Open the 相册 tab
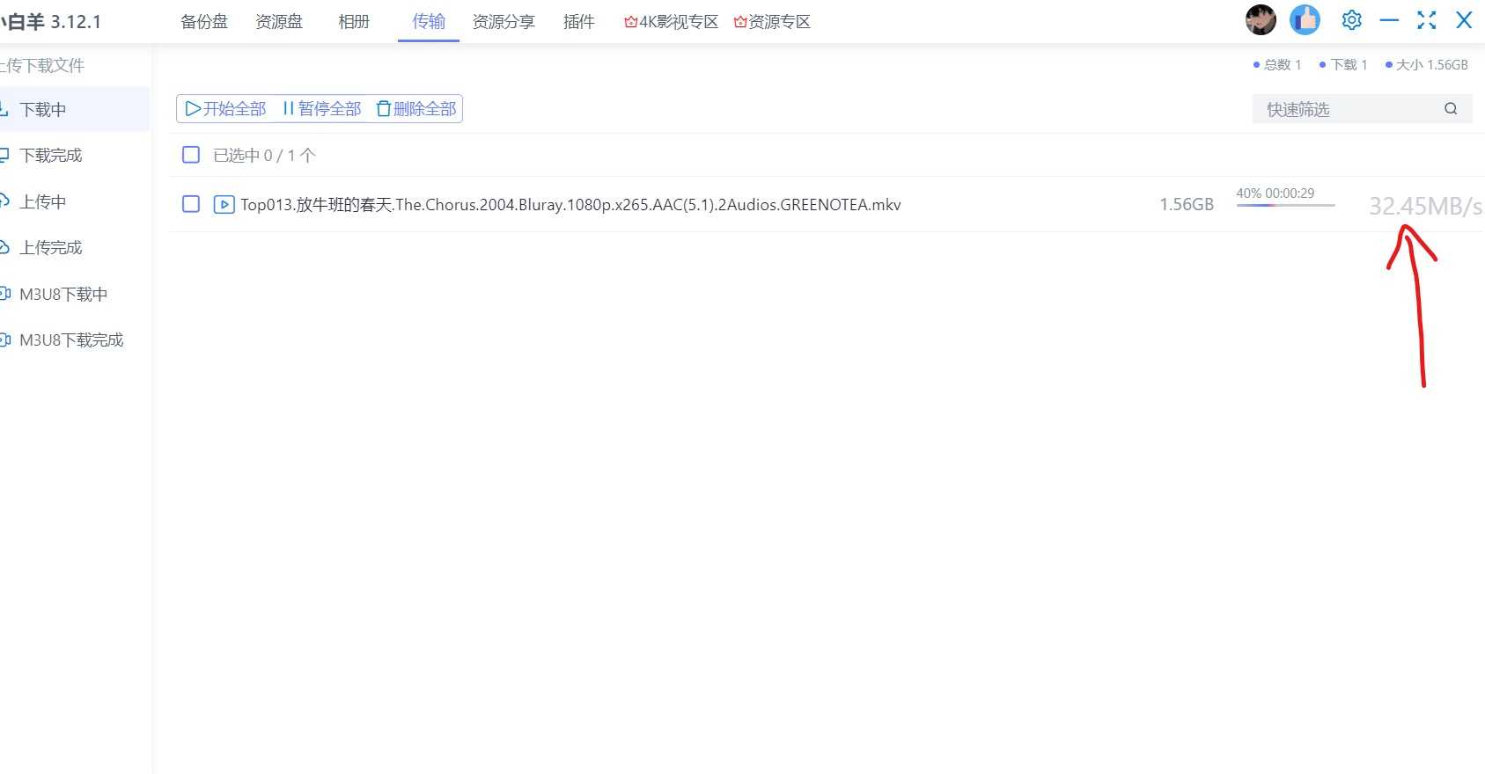1485x774 pixels. 354,22
